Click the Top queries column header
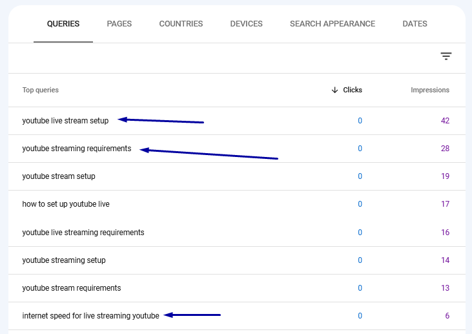 click(x=40, y=90)
